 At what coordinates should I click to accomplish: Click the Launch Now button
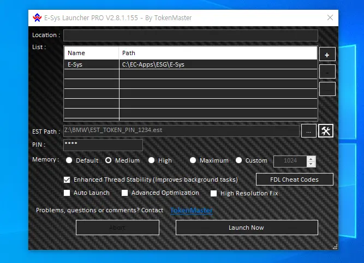click(x=247, y=228)
